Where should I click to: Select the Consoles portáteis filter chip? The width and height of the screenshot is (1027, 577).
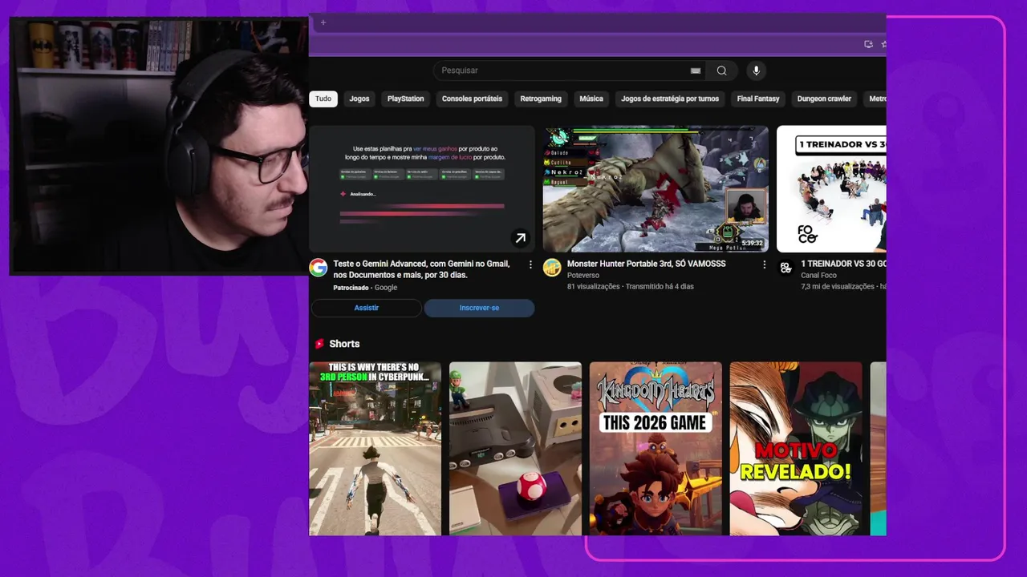(472, 99)
